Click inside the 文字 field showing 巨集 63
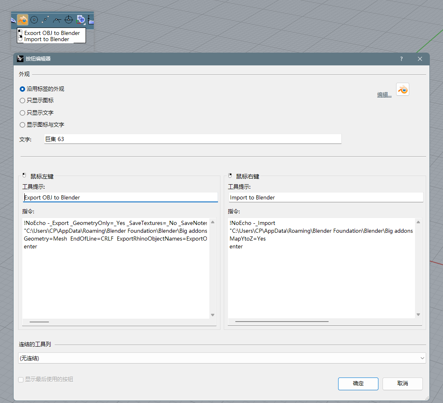 (123, 139)
